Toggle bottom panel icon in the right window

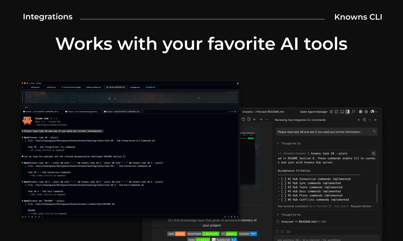coord(342,112)
